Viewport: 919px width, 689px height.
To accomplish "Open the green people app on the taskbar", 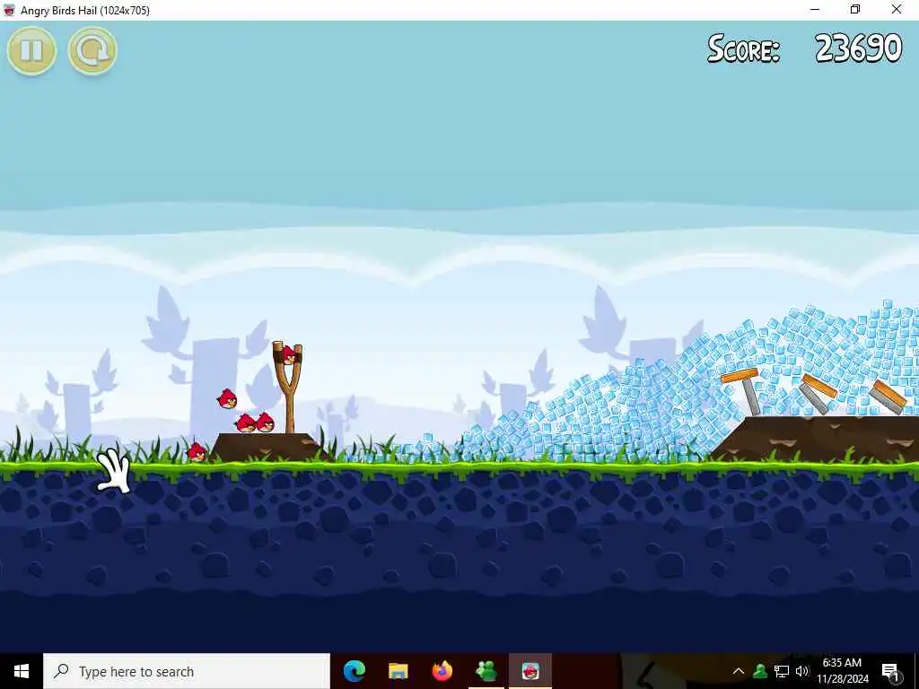I will coord(486,671).
